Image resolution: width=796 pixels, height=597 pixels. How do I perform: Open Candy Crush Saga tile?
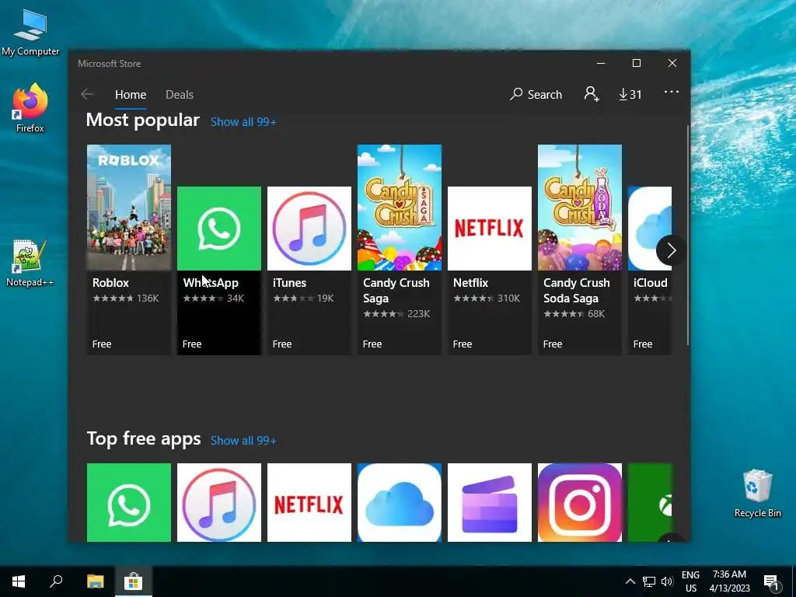click(400, 250)
